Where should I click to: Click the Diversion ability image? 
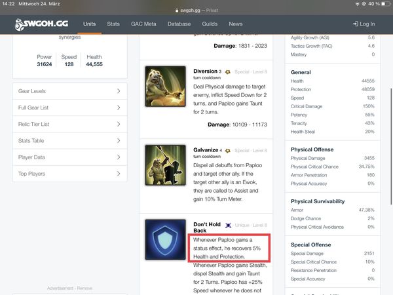[166, 87]
